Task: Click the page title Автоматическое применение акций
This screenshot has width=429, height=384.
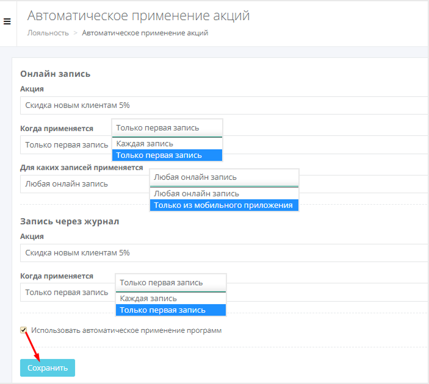Action: click(x=139, y=16)
